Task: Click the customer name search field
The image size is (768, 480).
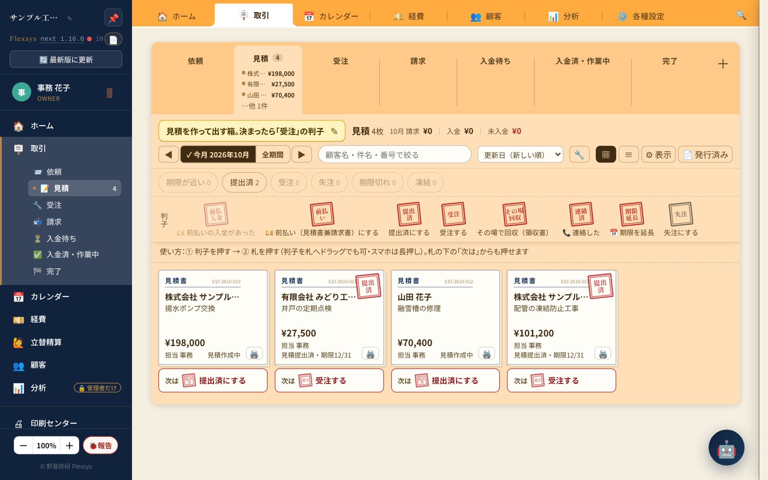Action: pos(395,155)
